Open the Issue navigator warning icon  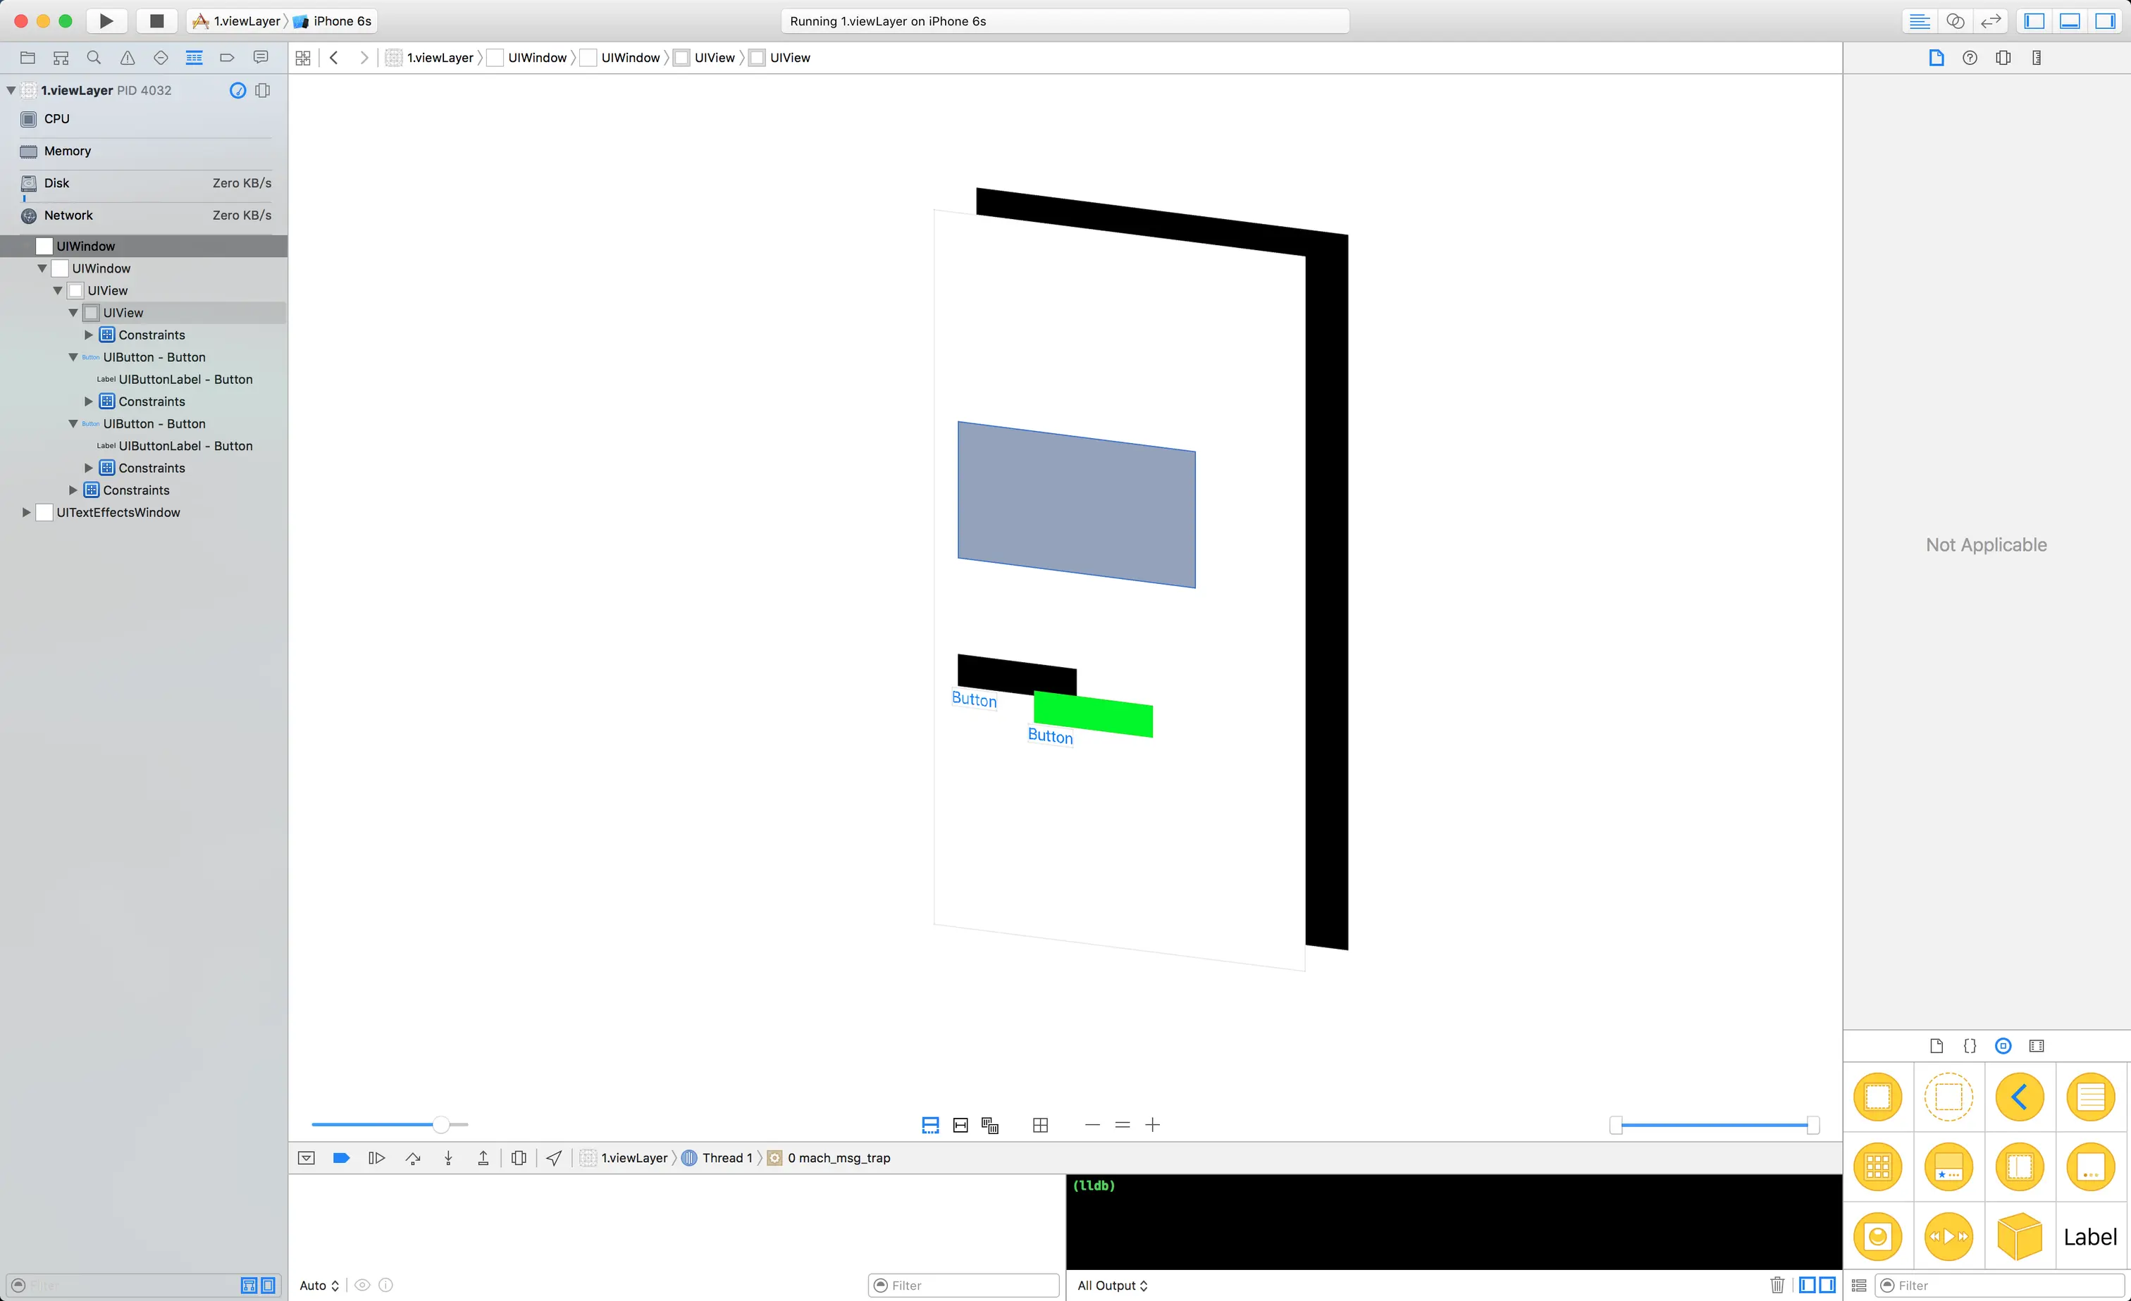tap(127, 58)
